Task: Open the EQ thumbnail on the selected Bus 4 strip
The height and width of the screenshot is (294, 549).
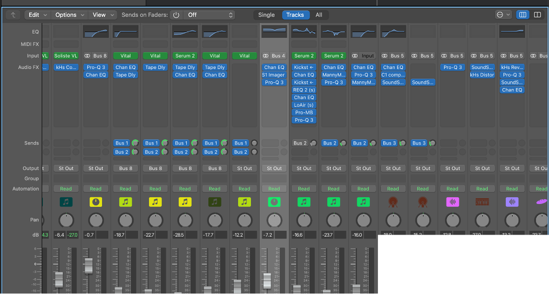Action: 274,32
